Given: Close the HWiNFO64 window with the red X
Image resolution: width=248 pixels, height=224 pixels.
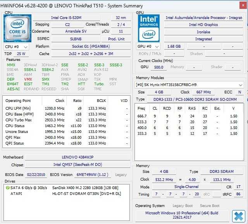Looking at the screenshot, I should coord(243,5).
